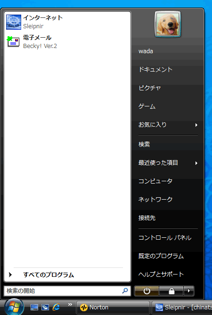The height and width of the screenshot is (315, 212).
Task: Open the wada user folder
Action: pyautogui.click(x=146, y=51)
